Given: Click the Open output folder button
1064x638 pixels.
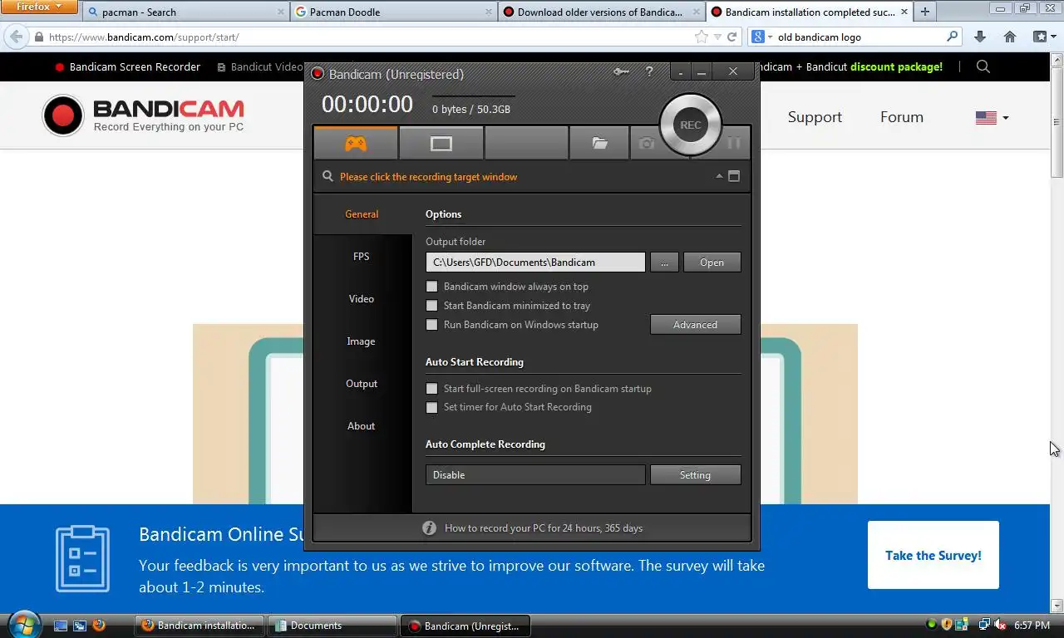Looking at the screenshot, I should pyautogui.click(x=712, y=263).
